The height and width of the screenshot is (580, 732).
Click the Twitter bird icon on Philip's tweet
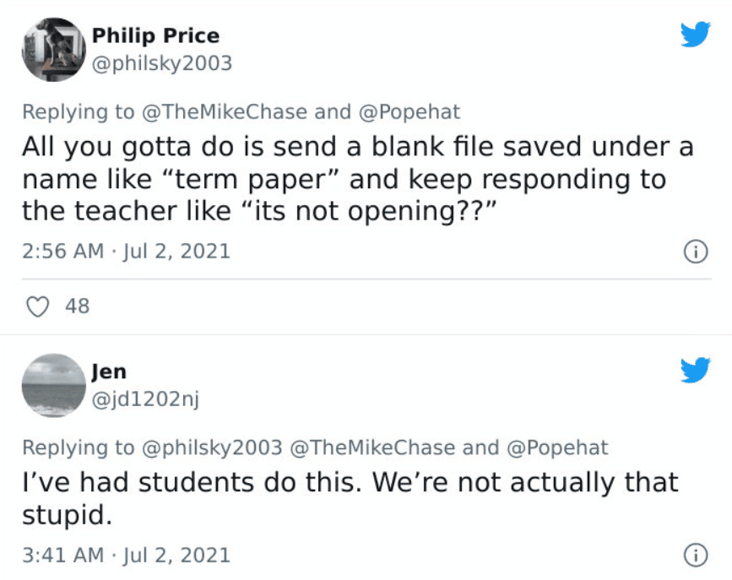click(x=696, y=35)
